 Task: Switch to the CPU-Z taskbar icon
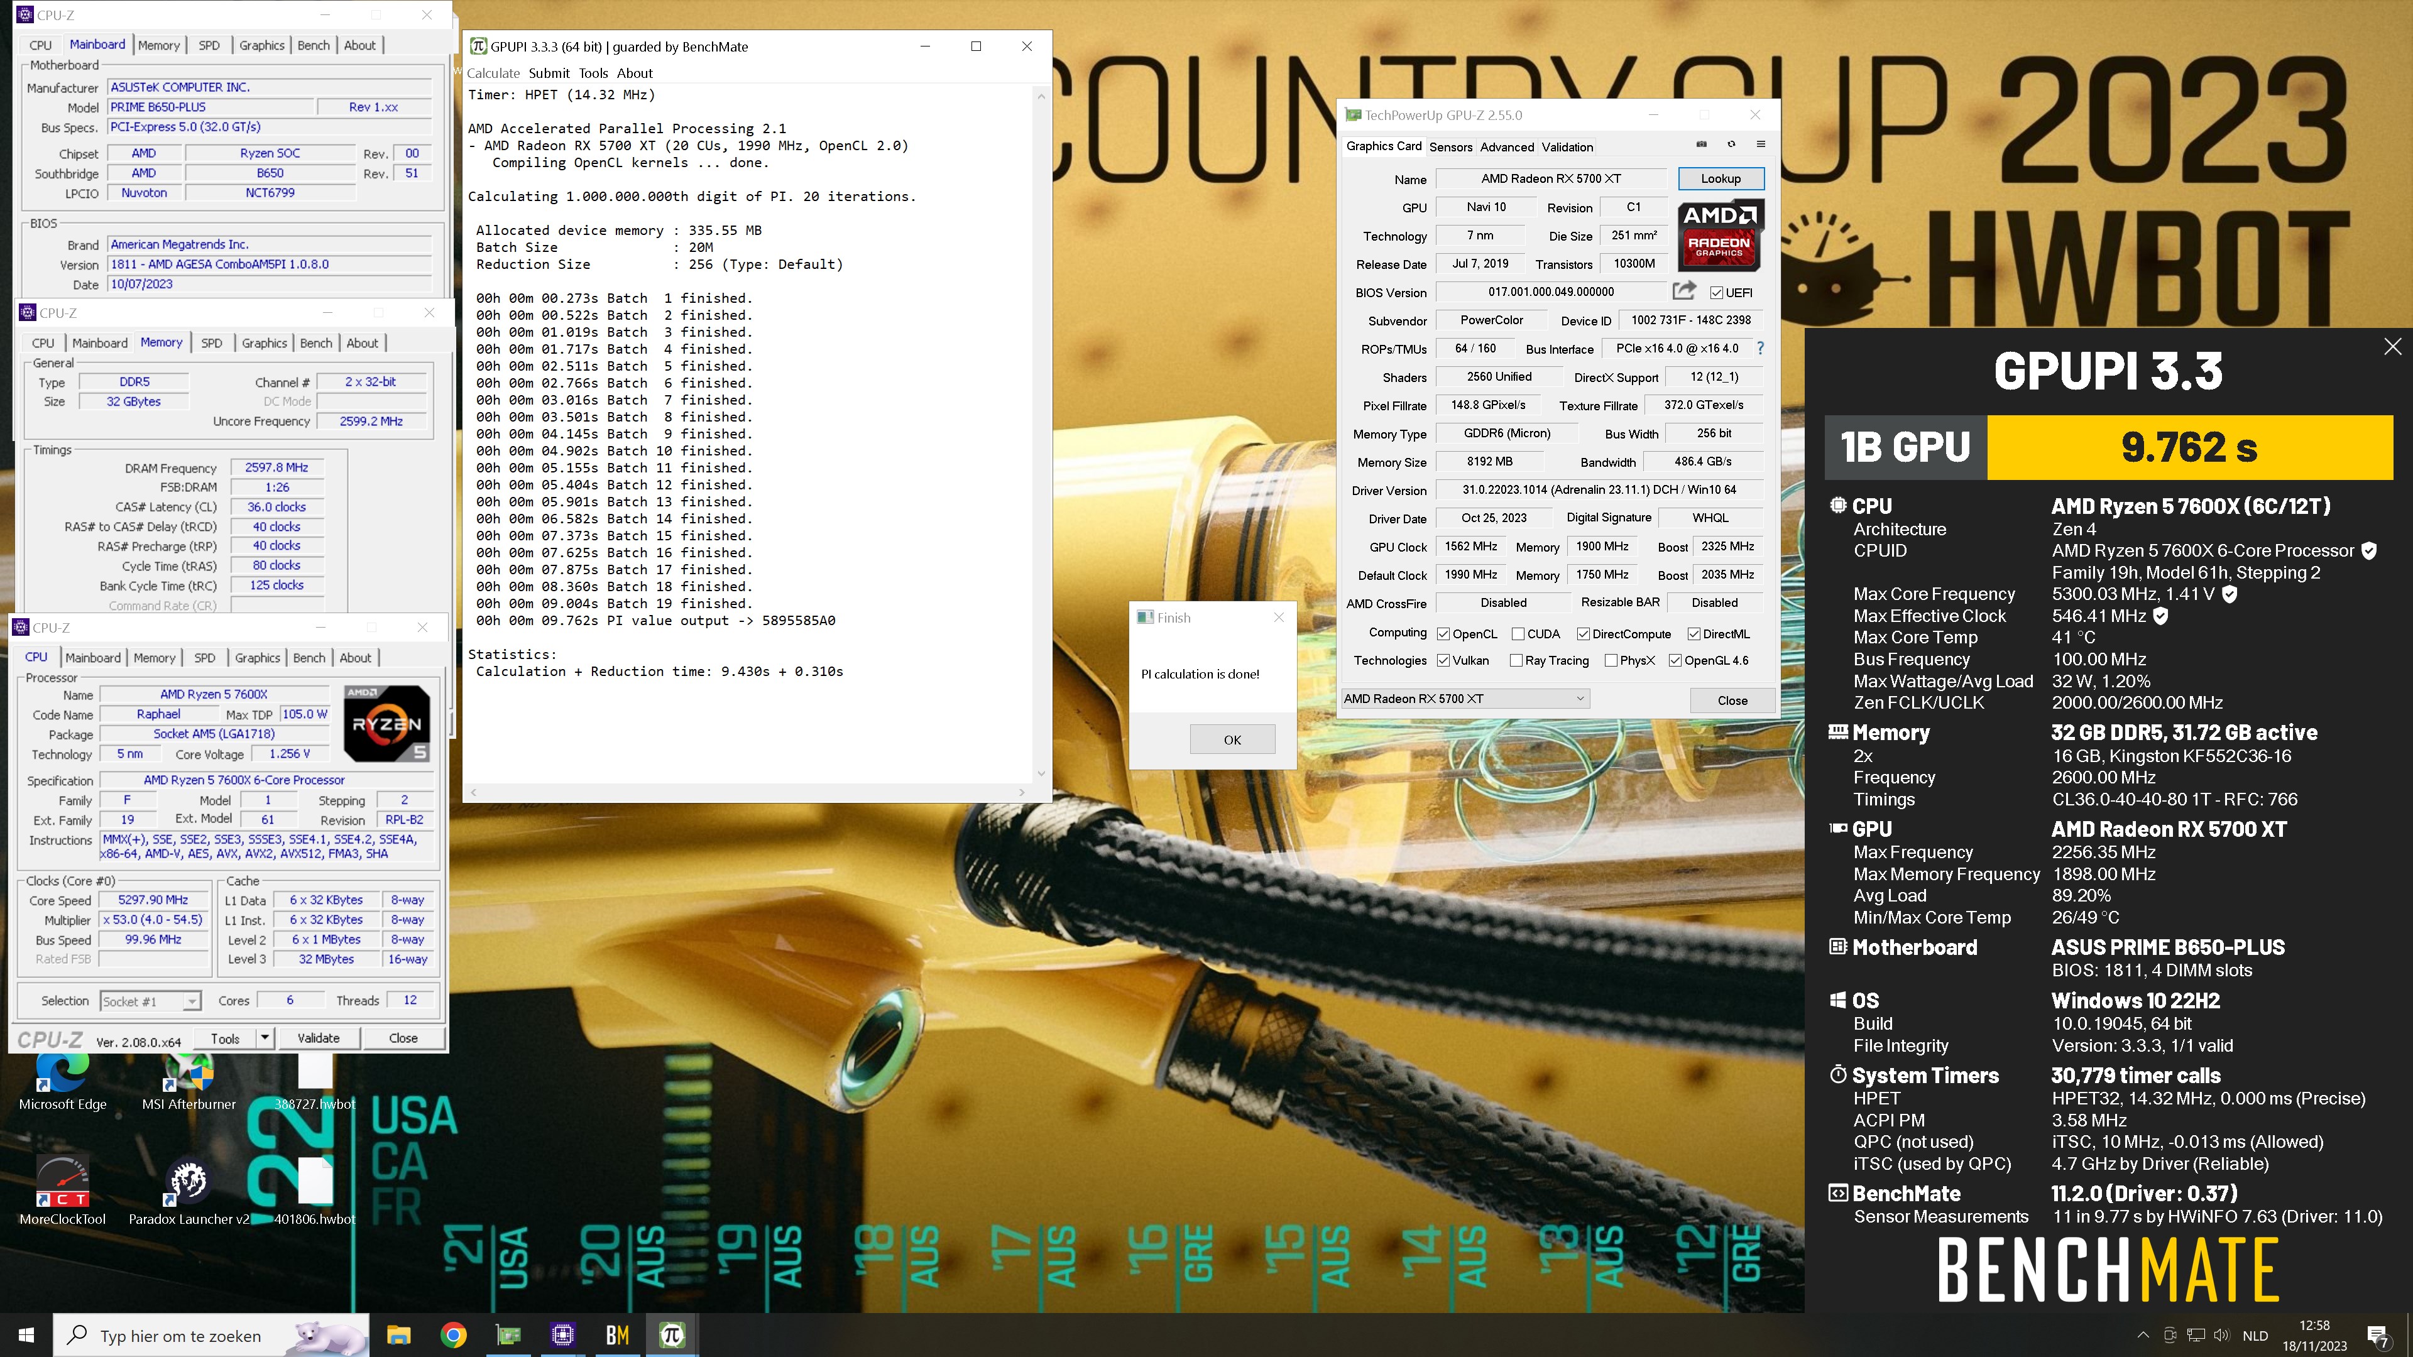coord(562,1334)
